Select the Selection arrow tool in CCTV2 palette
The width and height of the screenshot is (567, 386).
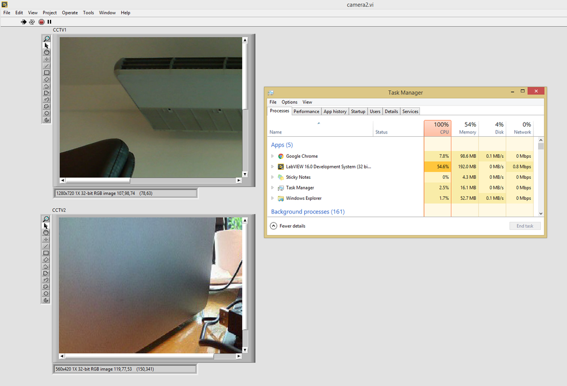click(46, 226)
